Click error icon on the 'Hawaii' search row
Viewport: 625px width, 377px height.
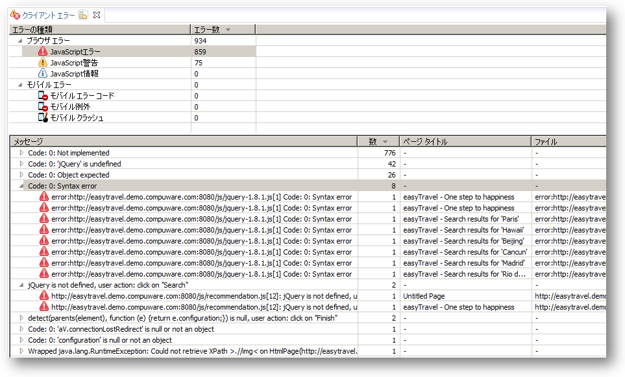tap(44, 229)
